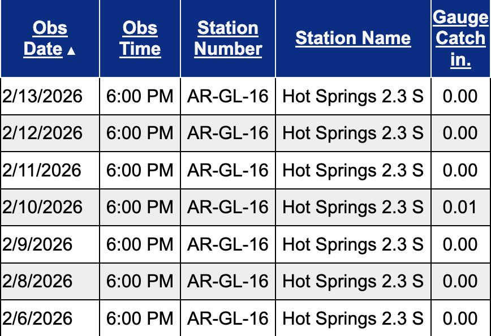491x336 pixels.
Task: Click Hot Springs 2.3 S in 2/11/2026 row
Action: (x=353, y=170)
